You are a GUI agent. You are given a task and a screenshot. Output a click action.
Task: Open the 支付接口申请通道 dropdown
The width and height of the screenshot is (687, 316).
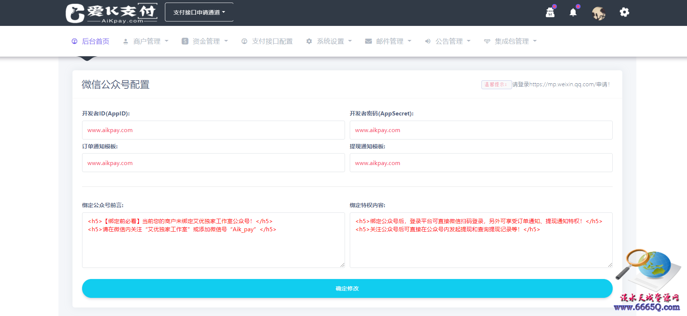(x=199, y=12)
